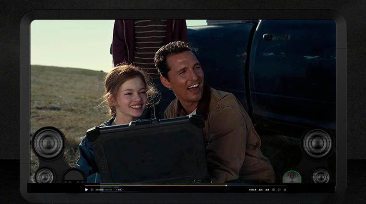Image resolution: width=366 pixels, height=204 pixels.
Task: Skip to next video with the next-track icon
Action: pos(92,190)
